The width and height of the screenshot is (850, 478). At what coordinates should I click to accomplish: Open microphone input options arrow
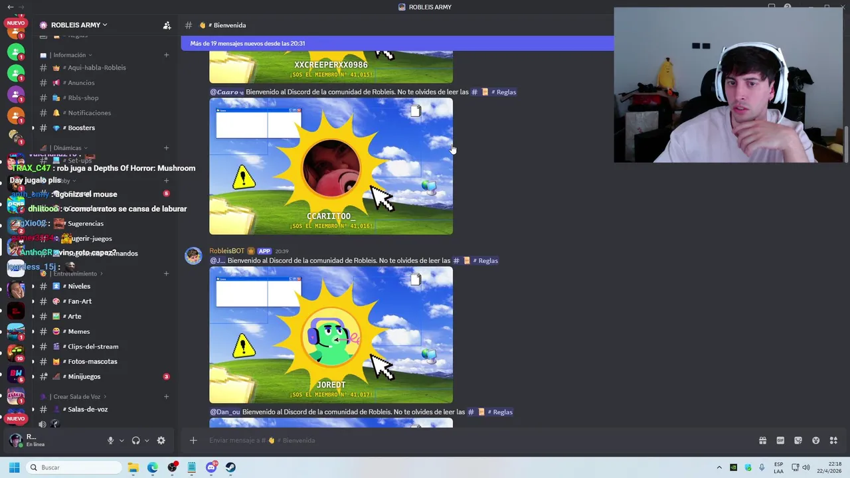click(122, 441)
